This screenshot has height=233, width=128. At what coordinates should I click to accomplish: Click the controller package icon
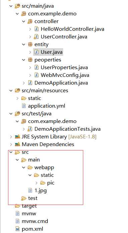(x=30, y=21)
